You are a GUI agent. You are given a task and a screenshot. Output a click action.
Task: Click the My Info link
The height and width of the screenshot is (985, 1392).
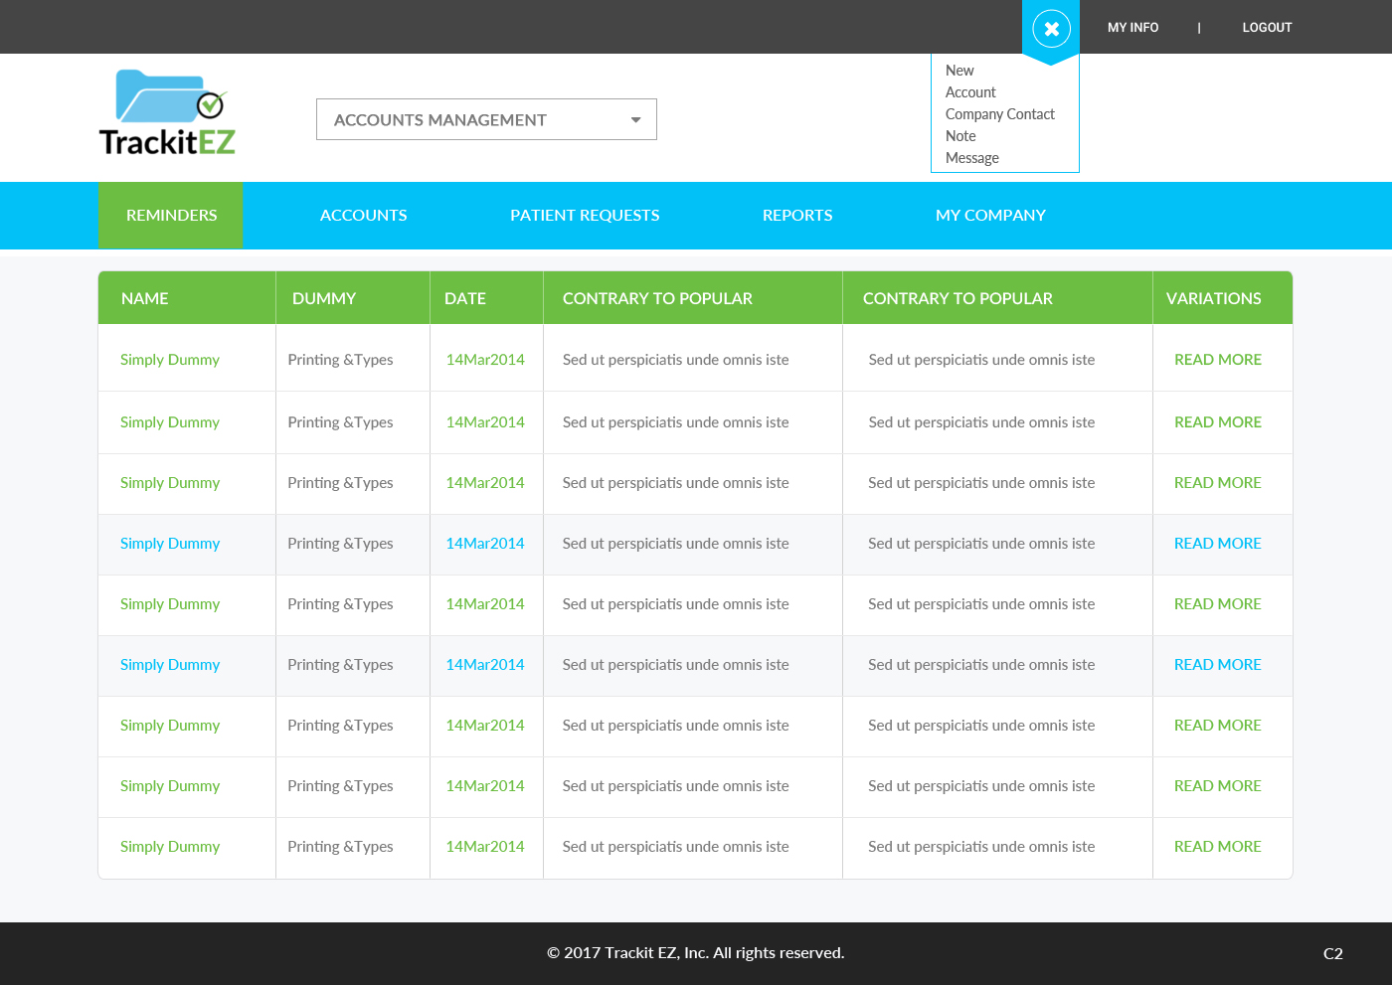1132,28
